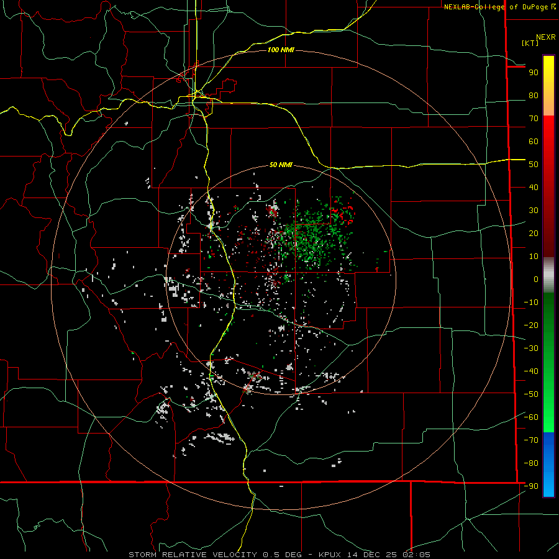Click the "50 NMI" range ring label
Viewport: 559px width, 559px height.
pyautogui.click(x=281, y=165)
